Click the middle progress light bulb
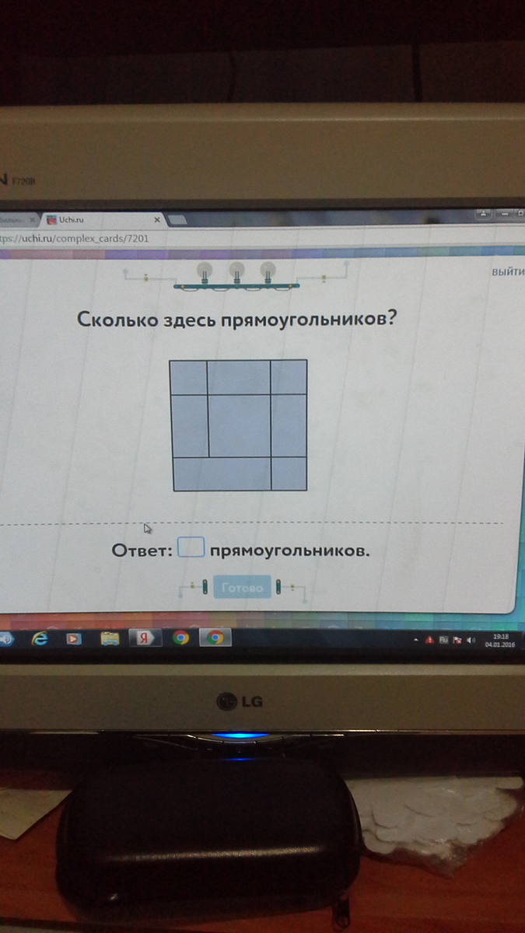This screenshot has height=933, width=525. tap(236, 272)
